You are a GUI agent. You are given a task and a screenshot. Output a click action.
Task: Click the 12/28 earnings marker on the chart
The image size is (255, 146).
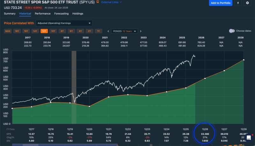244,60
